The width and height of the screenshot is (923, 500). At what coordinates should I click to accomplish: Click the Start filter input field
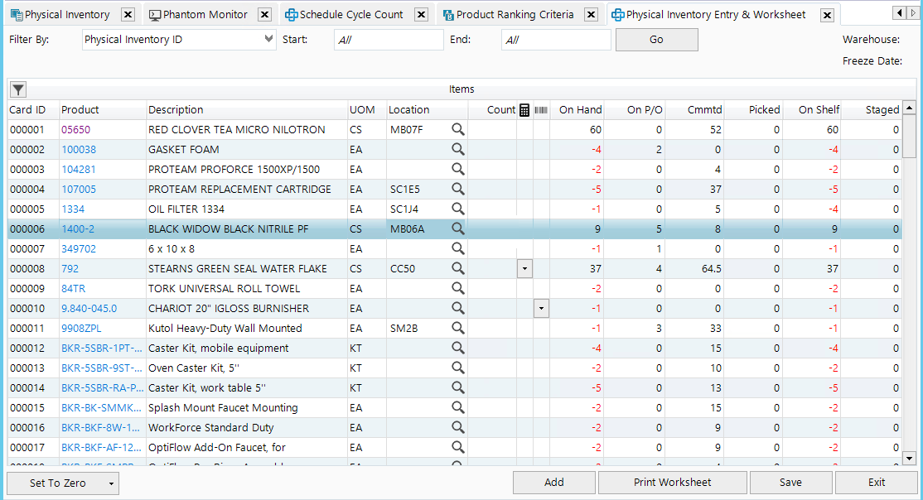coord(389,40)
